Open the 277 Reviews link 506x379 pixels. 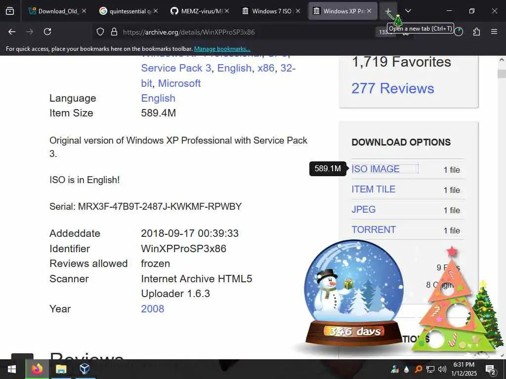click(x=393, y=88)
